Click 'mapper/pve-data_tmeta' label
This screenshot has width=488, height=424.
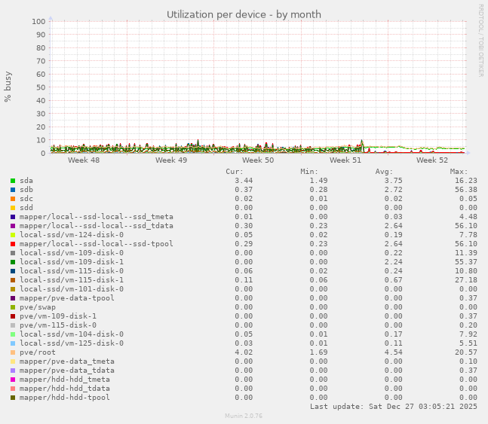(x=67, y=361)
